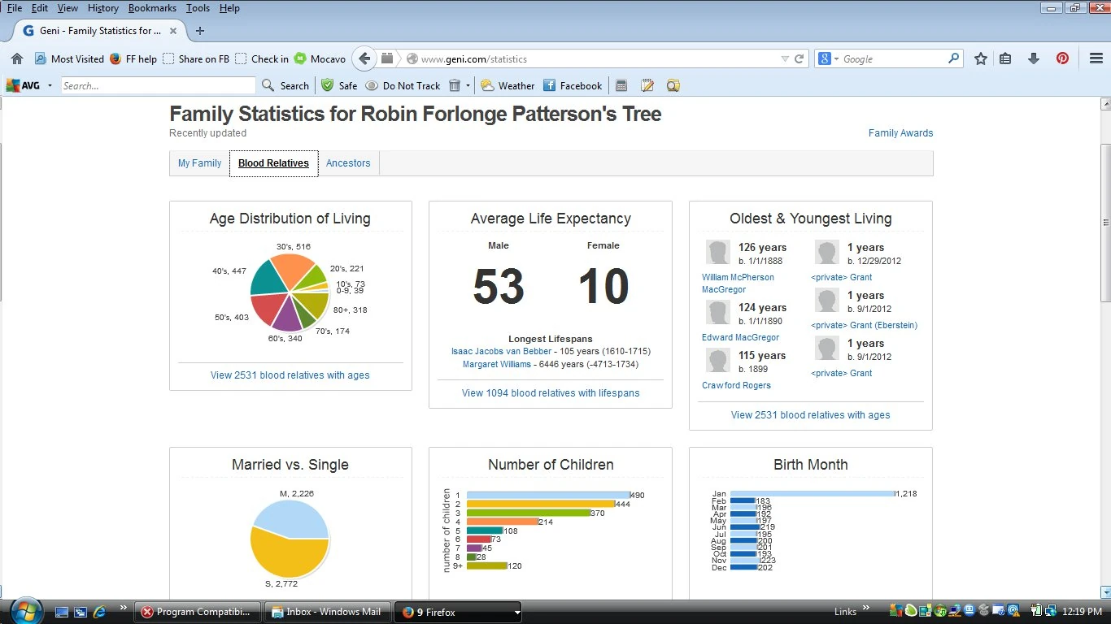Open Most Visited bookmarks folder
The width and height of the screenshot is (1111, 624).
coord(69,58)
